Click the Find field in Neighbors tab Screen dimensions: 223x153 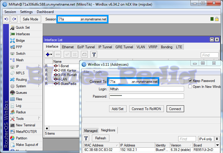pyautogui.click(x=187, y=139)
